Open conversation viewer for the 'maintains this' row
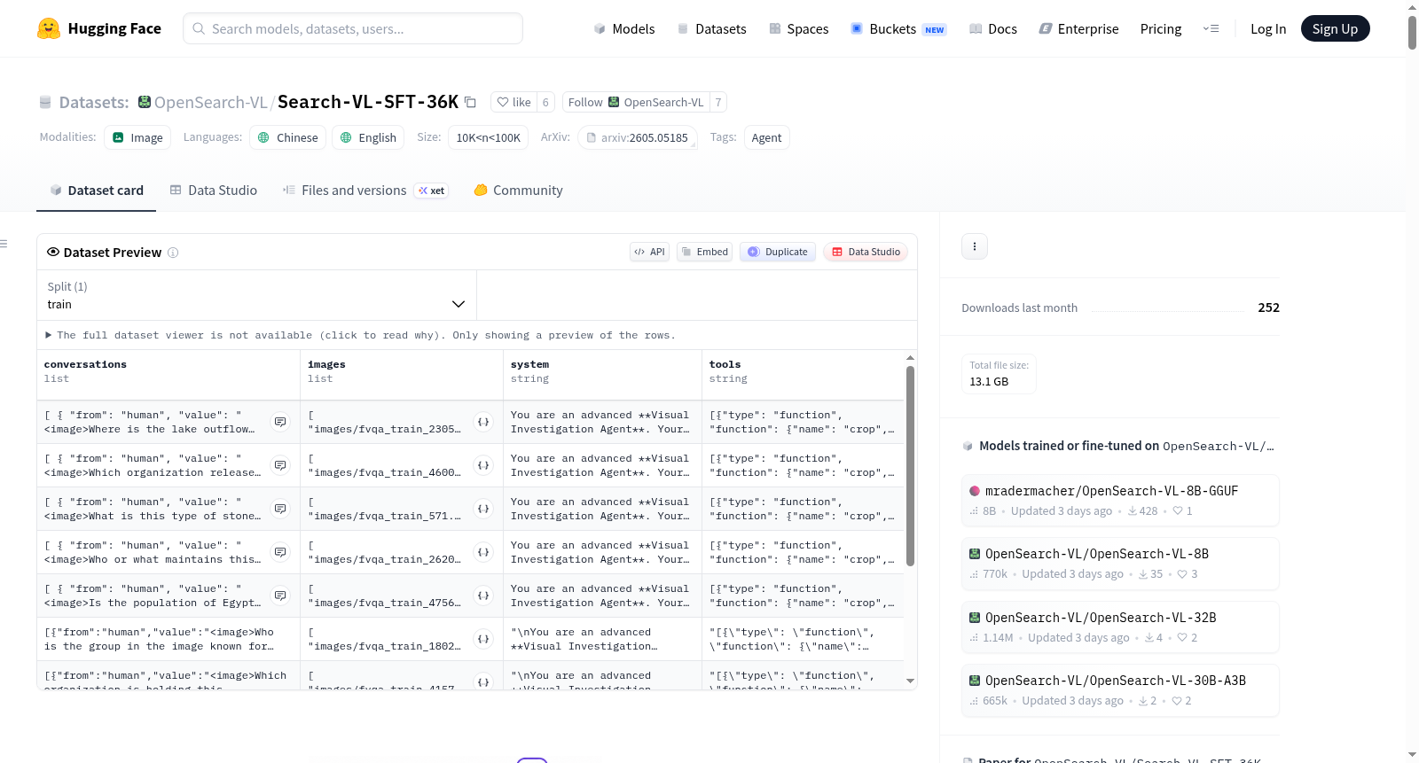The image size is (1419, 763). (x=280, y=552)
